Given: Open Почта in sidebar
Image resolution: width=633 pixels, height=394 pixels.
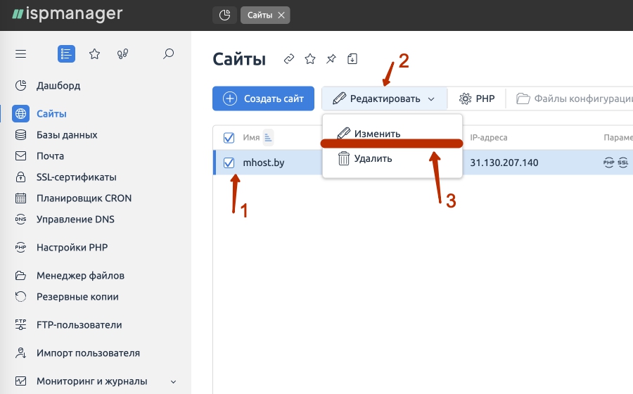Looking at the screenshot, I should click(50, 155).
